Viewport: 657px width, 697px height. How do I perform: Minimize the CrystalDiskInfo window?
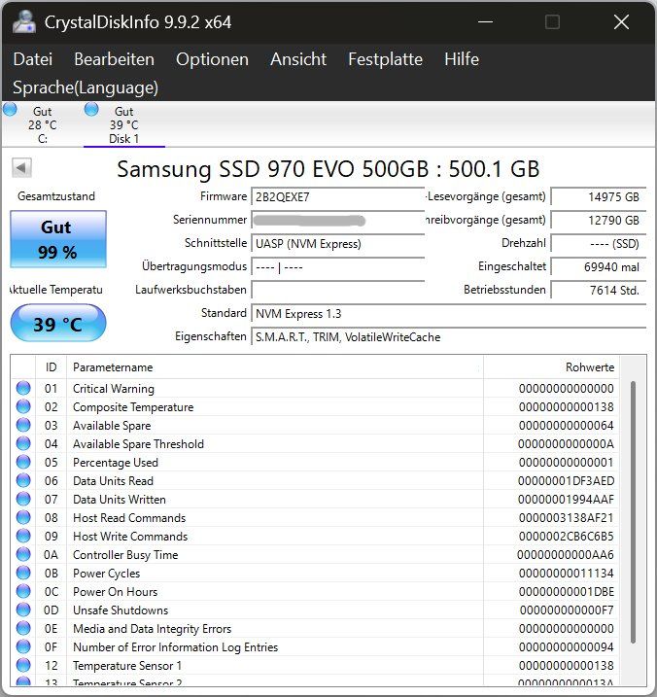pos(485,21)
